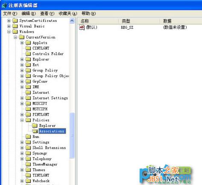This screenshot has width=202, height=185.
Task: Select the Shell Extensions key
Action: pyautogui.click(x=49, y=148)
